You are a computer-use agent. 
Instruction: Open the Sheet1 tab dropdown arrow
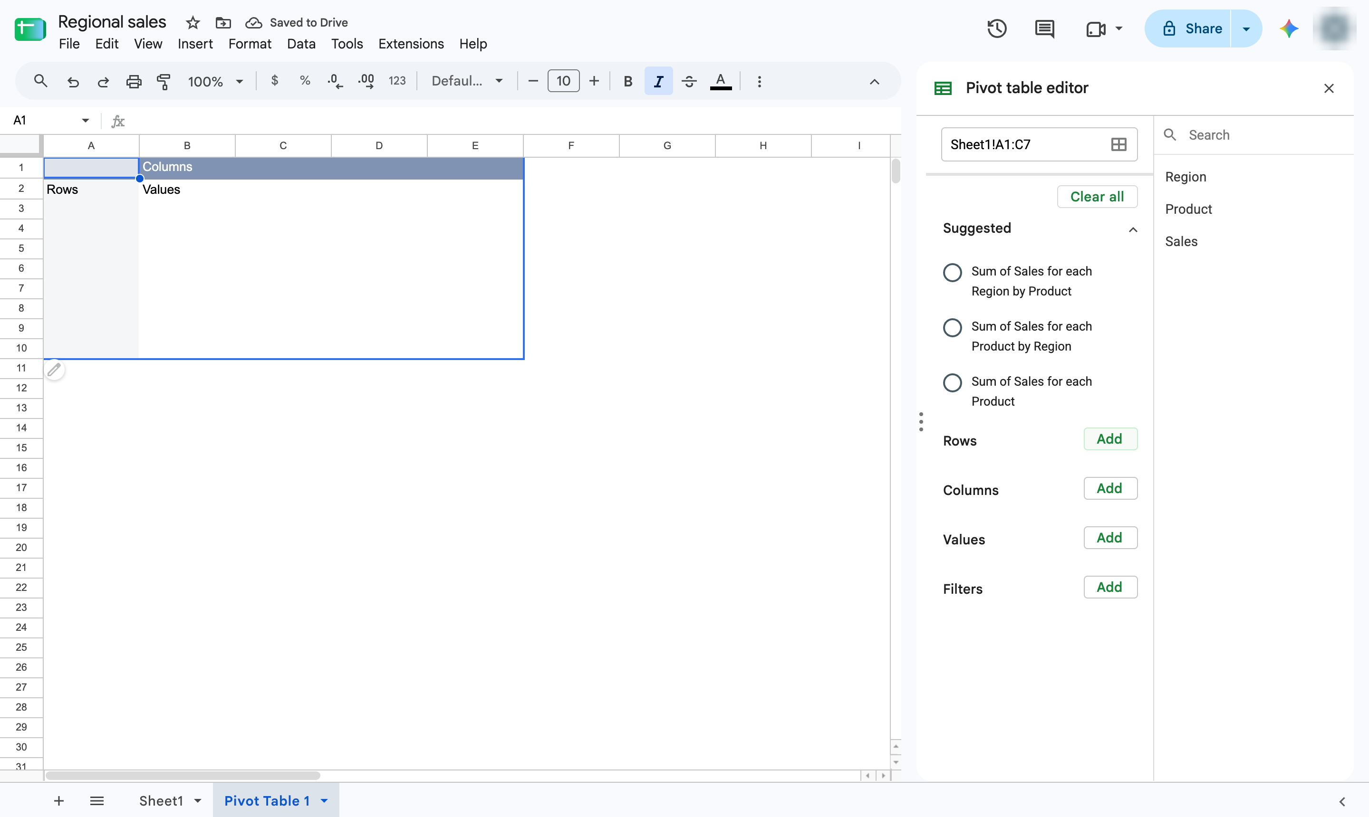tap(198, 800)
